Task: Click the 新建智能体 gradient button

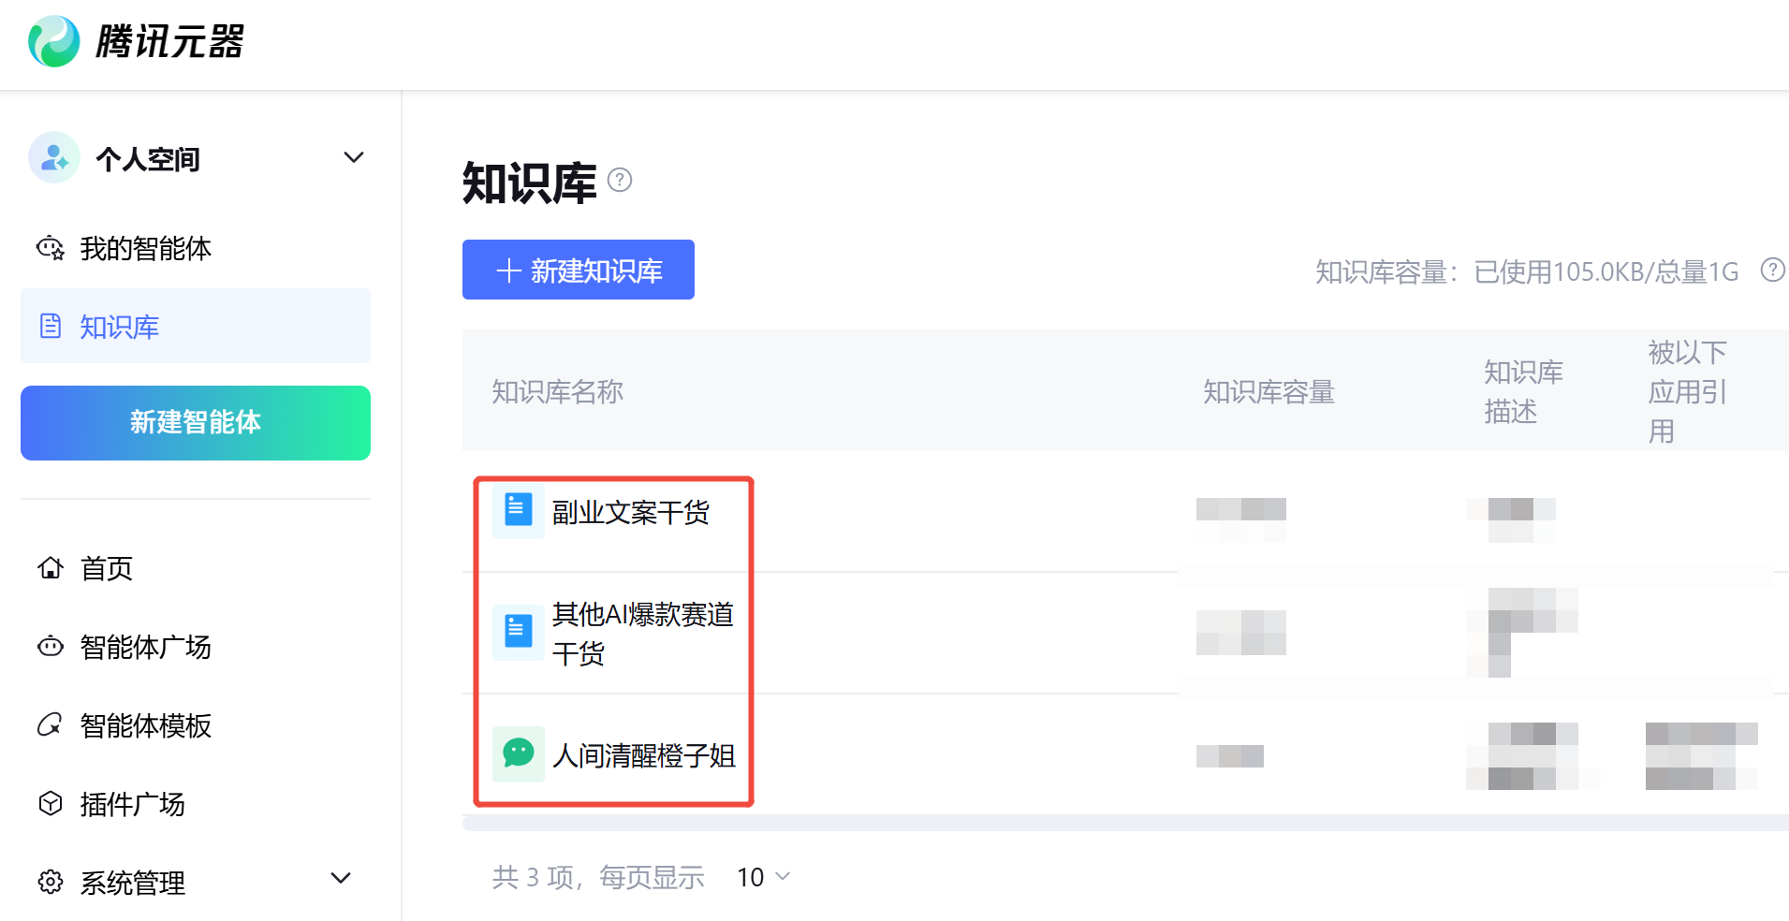Action: point(195,422)
